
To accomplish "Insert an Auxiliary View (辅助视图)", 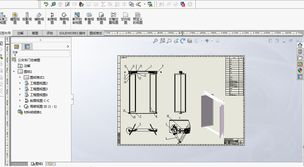I will (39, 18).
